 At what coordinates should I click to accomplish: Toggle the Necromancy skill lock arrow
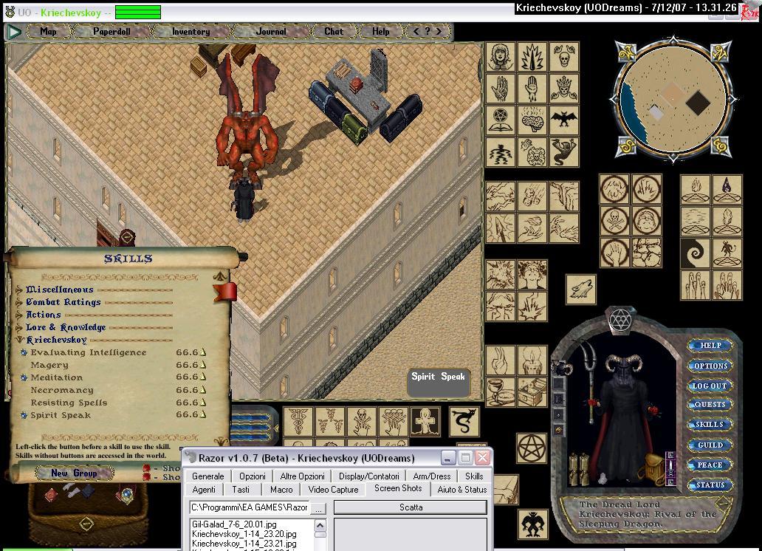coord(203,390)
